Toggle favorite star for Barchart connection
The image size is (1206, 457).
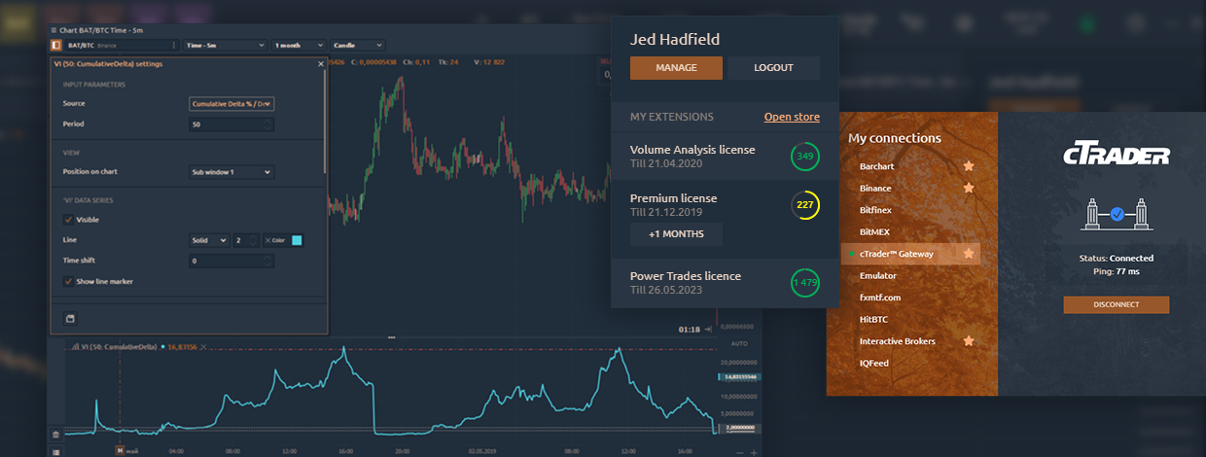tap(968, 166)
